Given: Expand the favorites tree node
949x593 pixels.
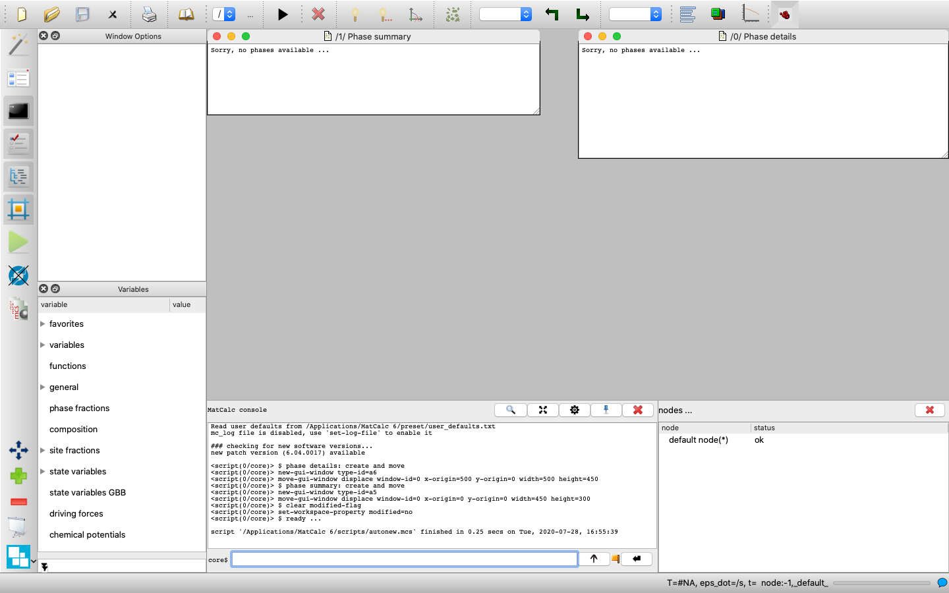Looking at the screenshot, I should tap(43, 324).
